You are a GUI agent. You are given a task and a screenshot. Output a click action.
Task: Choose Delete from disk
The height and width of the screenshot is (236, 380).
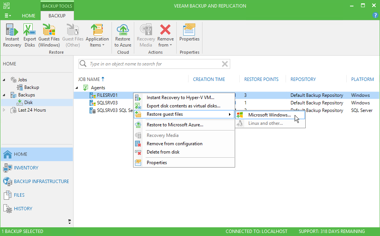184,152
